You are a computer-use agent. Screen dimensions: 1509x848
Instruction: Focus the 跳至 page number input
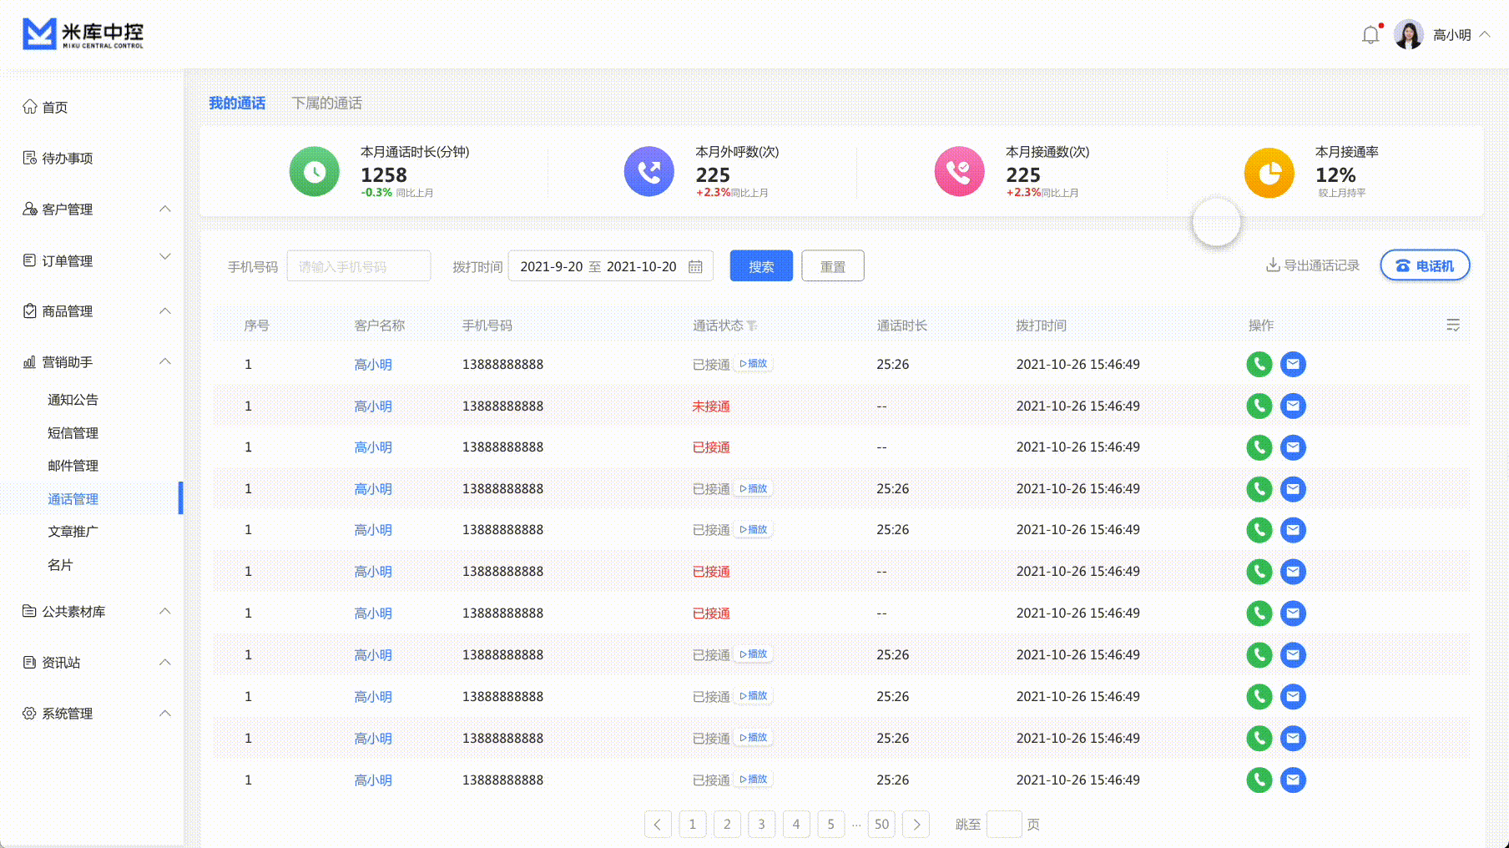pos(1004,825)
